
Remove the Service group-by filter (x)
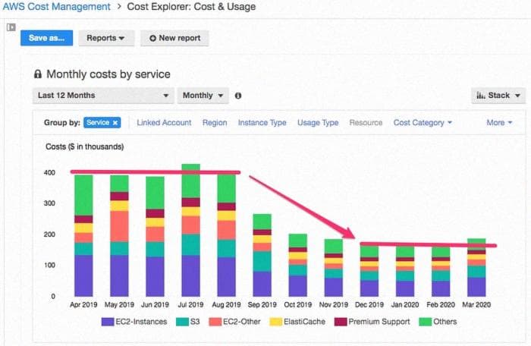tap(115, 123)
